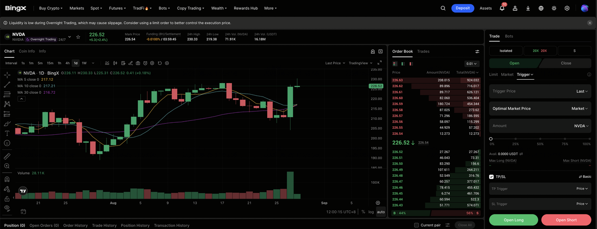Pick the text annotation tool
Image resolution: width=597 pixels, height=229 pixels.
pos(7,133)
